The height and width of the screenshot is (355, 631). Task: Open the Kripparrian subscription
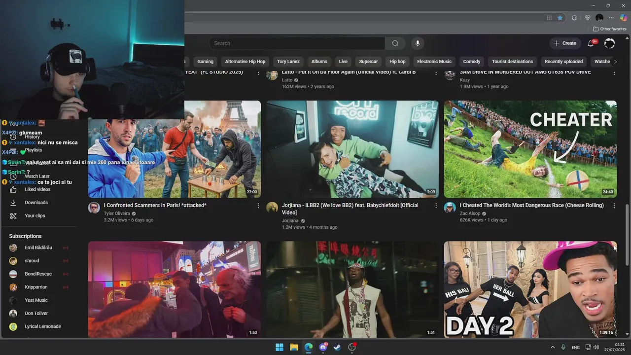point(38,287)
